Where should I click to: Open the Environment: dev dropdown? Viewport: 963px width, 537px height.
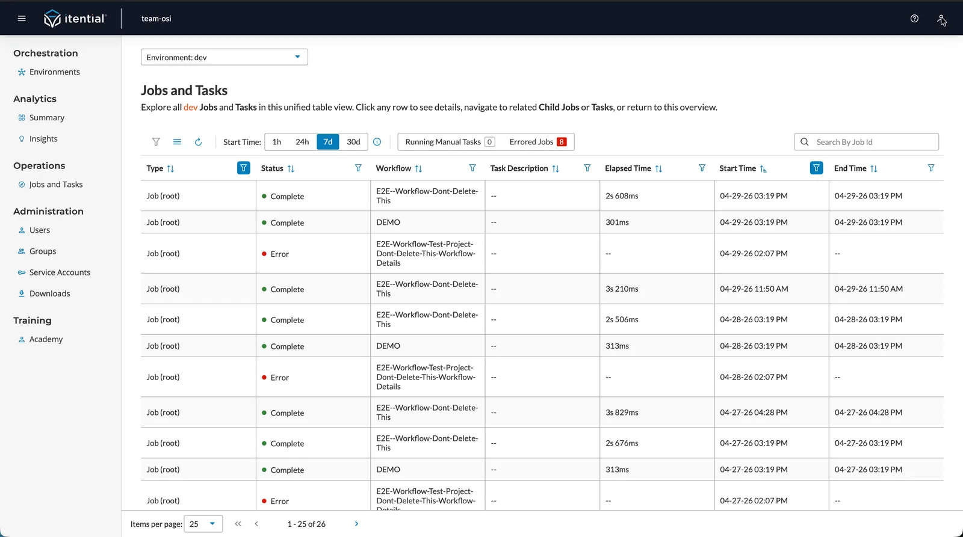pyautogui.click(x=224, y=57)
